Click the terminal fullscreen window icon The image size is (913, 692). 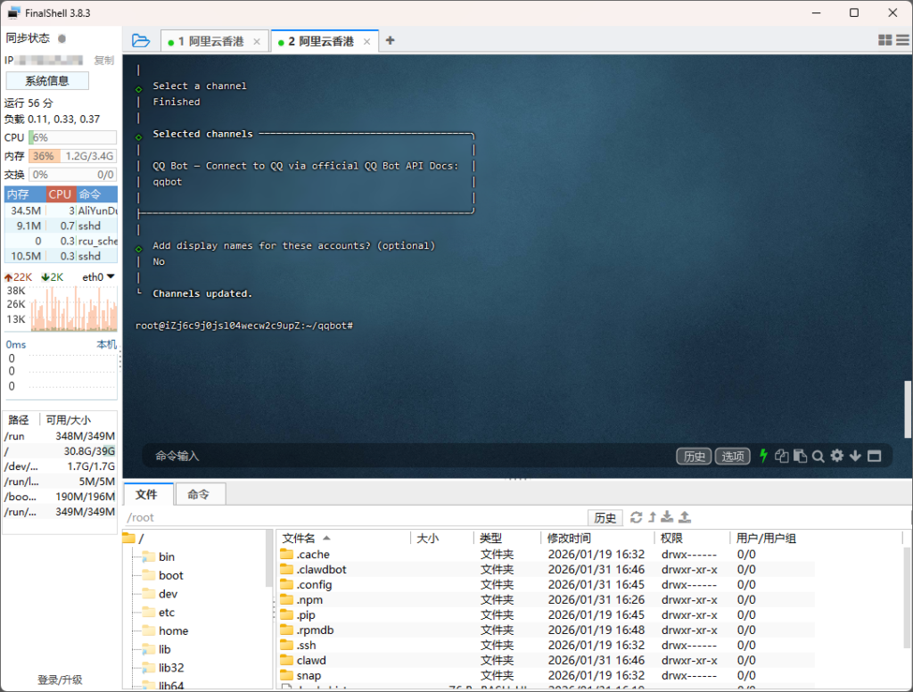pyautogui.click(x=874, y=456)
